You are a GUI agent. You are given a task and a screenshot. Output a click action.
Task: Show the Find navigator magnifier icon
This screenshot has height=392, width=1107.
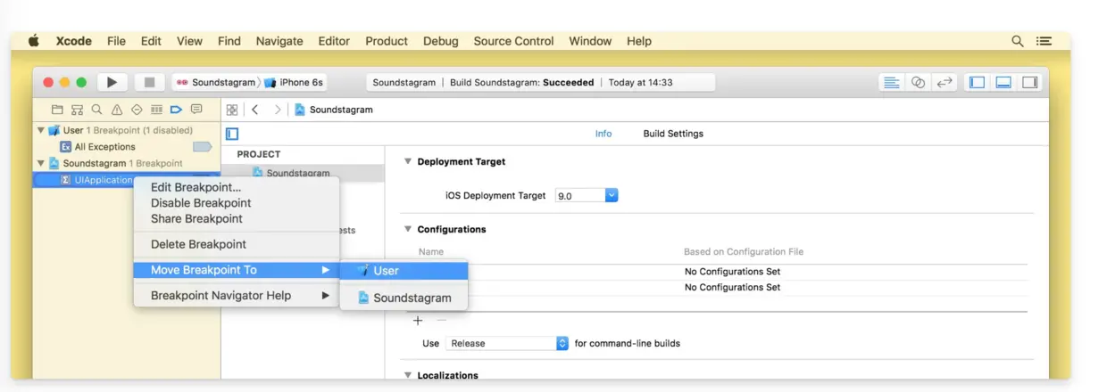97,110
